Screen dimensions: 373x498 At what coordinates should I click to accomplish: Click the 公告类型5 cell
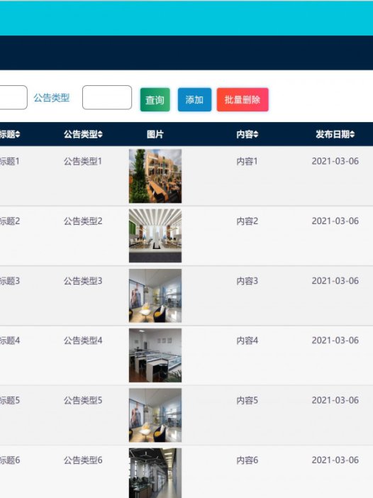[83, 400]
